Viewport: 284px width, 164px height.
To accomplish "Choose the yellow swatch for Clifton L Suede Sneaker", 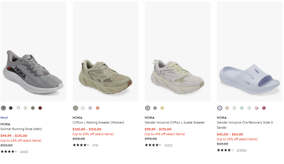I will click(162, 108).
